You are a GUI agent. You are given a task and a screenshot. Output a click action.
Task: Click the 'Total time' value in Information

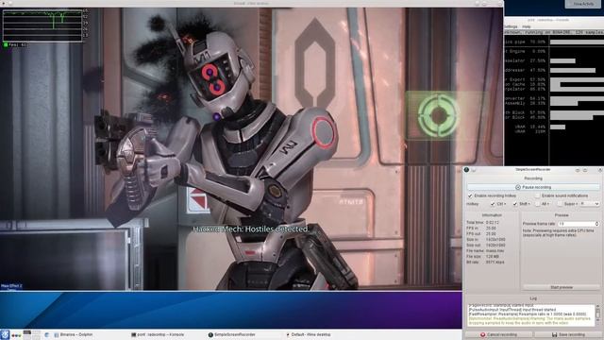(x=493, y=223)
